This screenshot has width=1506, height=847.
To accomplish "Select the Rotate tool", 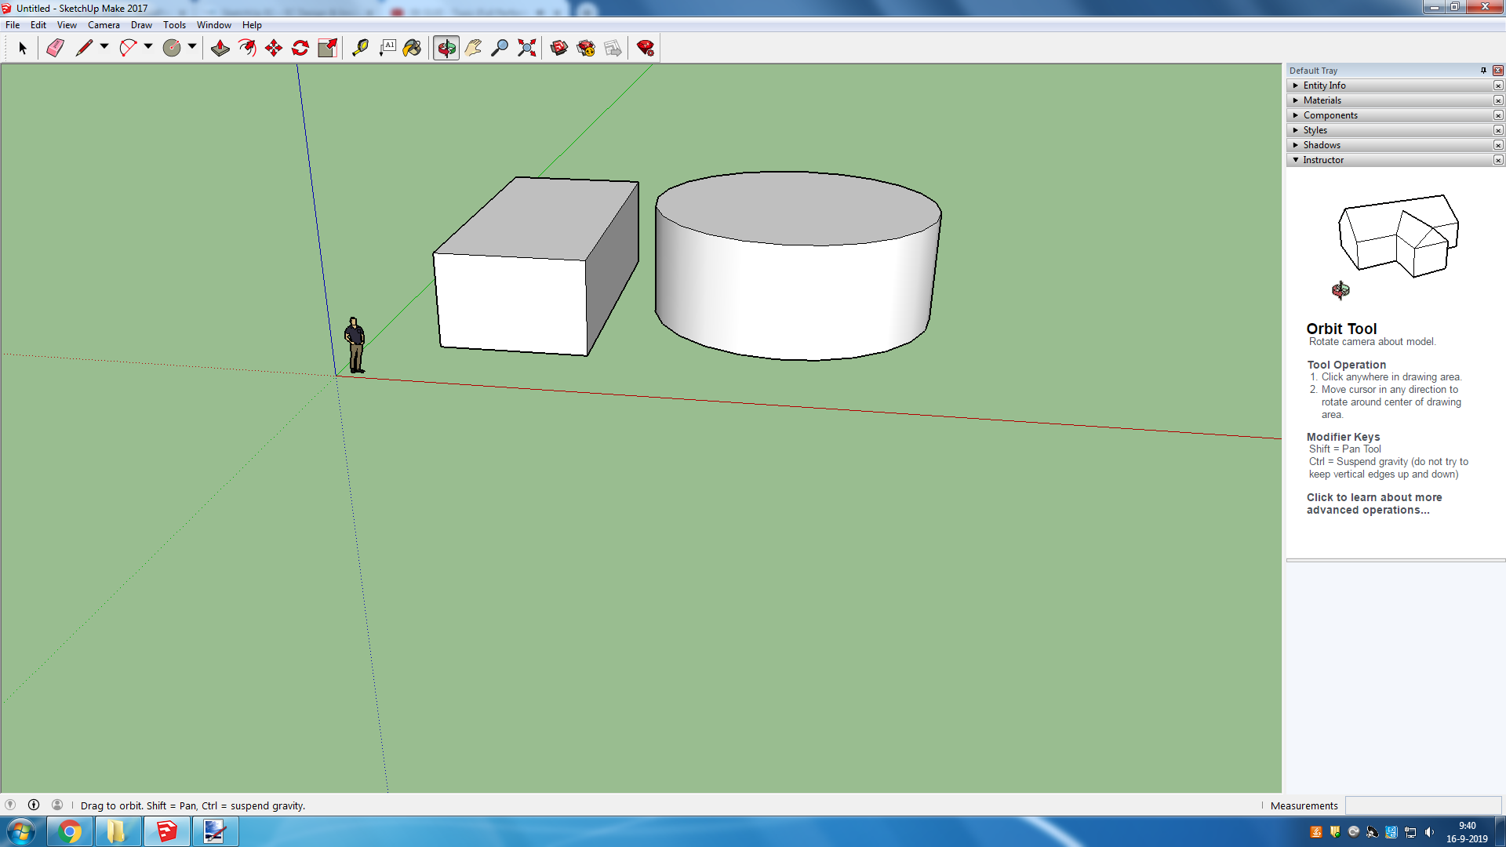I will pos(300,49).
